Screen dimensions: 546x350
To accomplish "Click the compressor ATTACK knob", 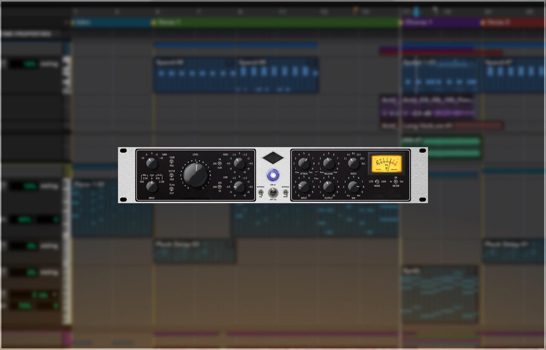I will tap(304, 163).
